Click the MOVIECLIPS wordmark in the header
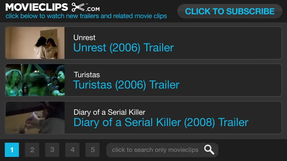287x161 pixels. [x=36, y=7]
